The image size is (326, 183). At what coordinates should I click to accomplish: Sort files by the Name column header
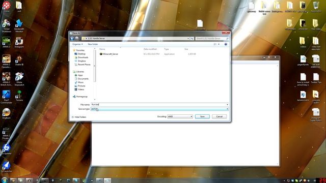(x=102, y=49)
